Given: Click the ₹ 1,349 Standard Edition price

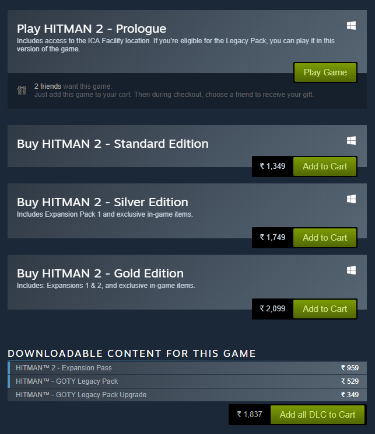Looking at the screenshot, I should pyautogui.click(x=272, y=166).
